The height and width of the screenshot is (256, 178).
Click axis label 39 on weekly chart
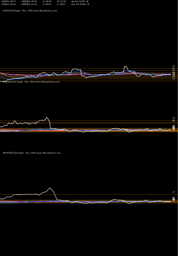tap(174, 118)
